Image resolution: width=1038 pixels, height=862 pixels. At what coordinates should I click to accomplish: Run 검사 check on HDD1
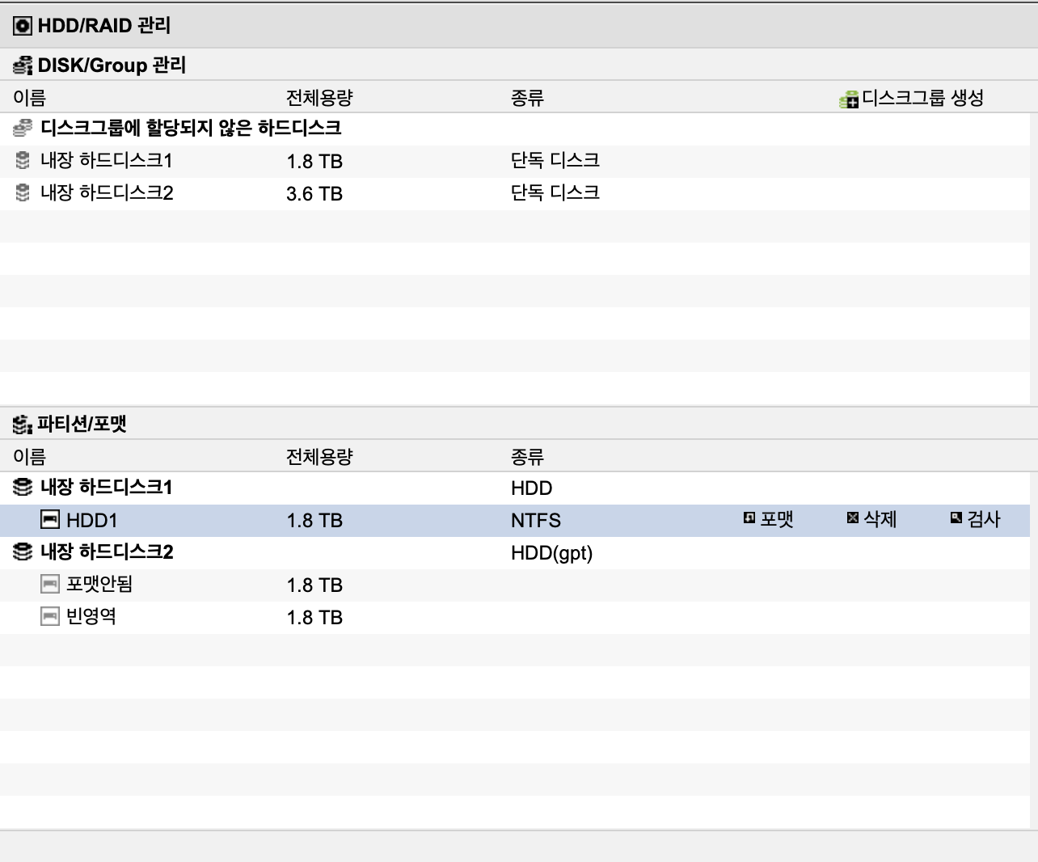pyautogui.click(x=975, y=519)
